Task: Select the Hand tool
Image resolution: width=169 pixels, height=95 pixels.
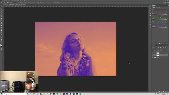Action: tap(1, 39)
